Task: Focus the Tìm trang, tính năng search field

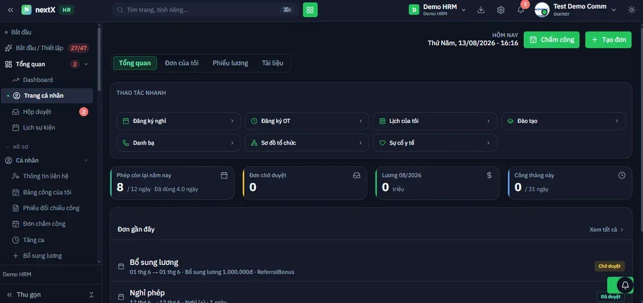Action: pyautogui.click(x=205, y=10)
